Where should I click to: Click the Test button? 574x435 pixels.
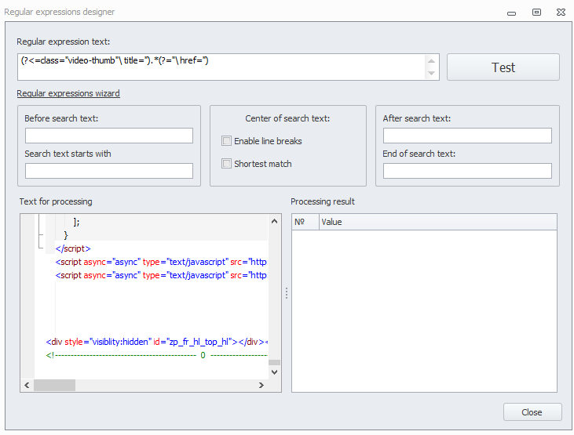(503, 67)
